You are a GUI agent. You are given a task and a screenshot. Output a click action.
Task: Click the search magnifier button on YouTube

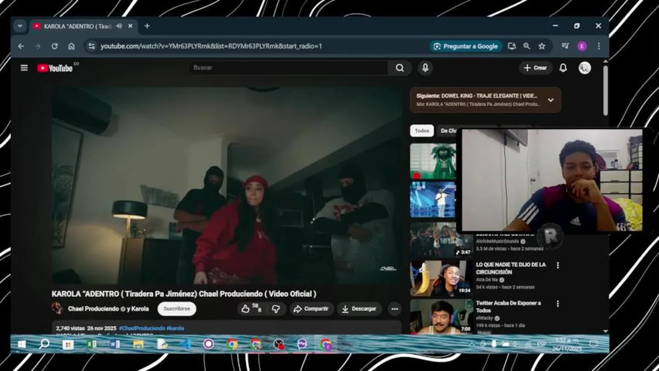(400, 68)
